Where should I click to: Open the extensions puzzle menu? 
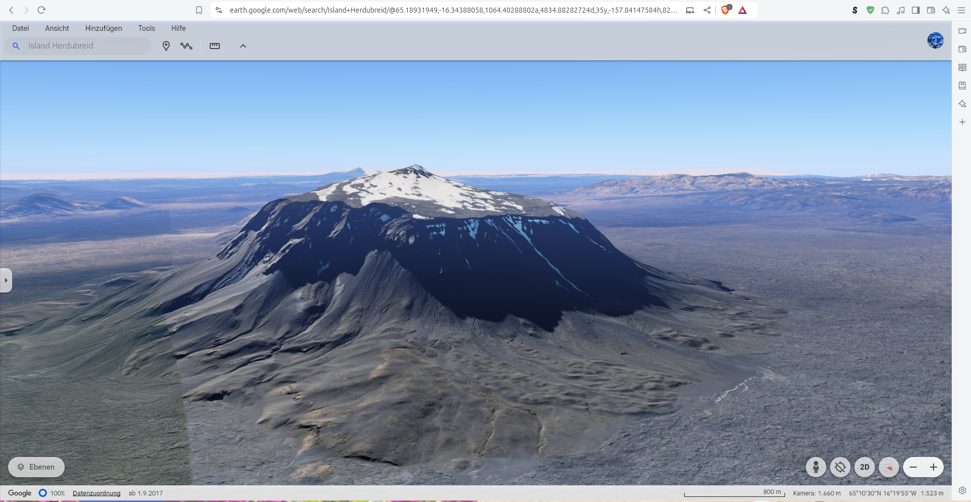(x=885, y=10)
